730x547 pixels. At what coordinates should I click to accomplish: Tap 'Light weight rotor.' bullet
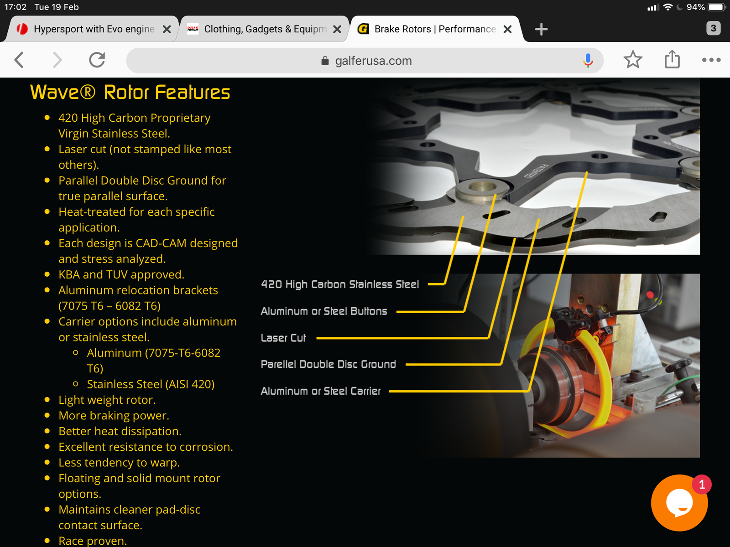[x=107, y=400]
